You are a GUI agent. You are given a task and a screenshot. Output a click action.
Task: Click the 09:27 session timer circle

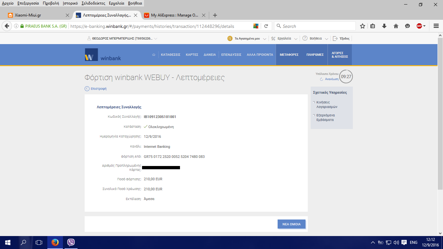346,77
